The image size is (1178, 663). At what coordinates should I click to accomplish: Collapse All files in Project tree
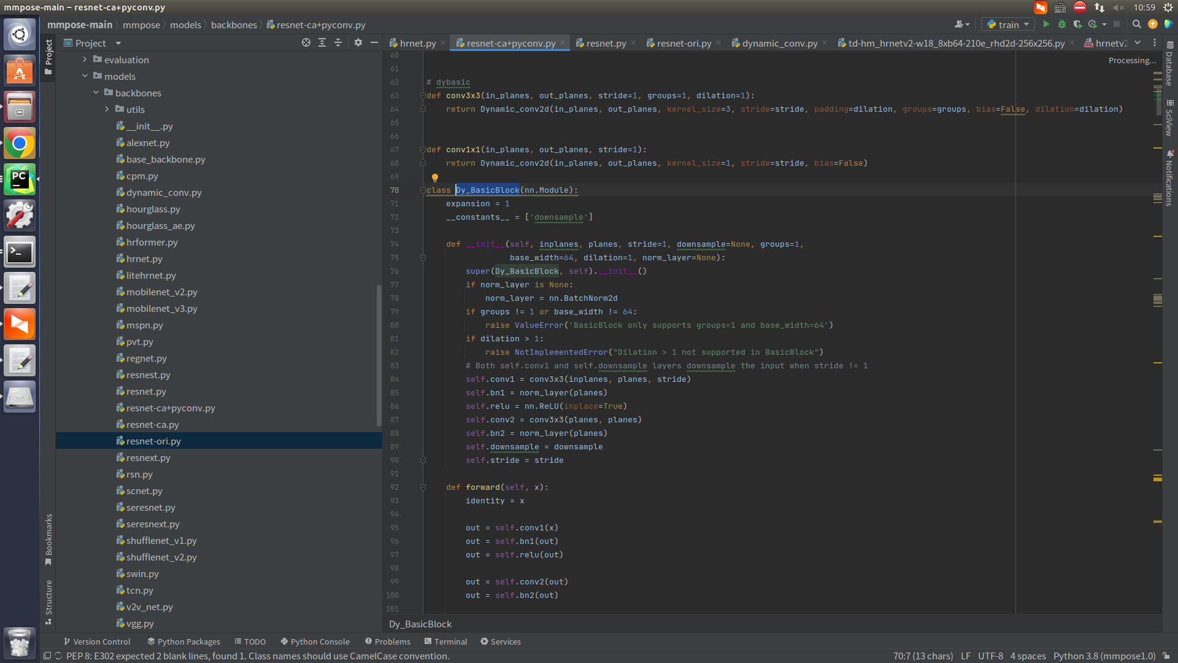(x=338, y=43)
